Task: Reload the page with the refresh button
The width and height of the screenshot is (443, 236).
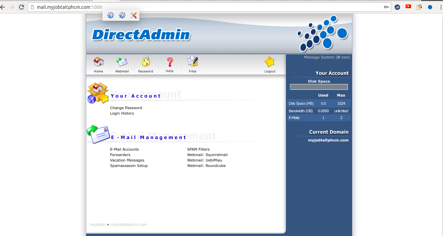Action: (x=21, y=7)
